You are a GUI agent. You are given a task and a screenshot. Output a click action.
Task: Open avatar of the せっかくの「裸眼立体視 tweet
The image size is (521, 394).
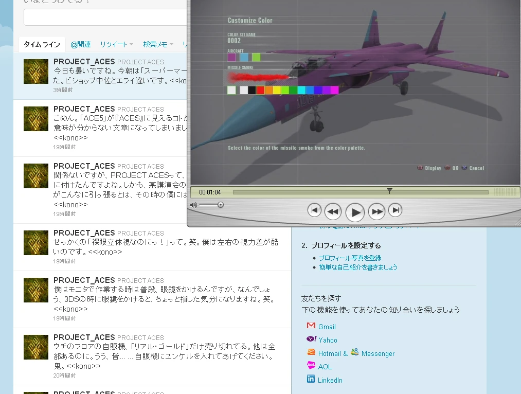(36, 243)
